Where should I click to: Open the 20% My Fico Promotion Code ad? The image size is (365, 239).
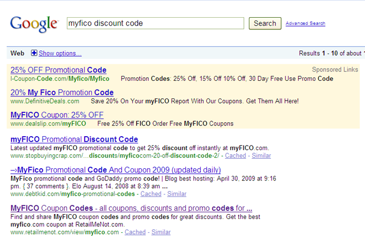[x=62, y=92]
